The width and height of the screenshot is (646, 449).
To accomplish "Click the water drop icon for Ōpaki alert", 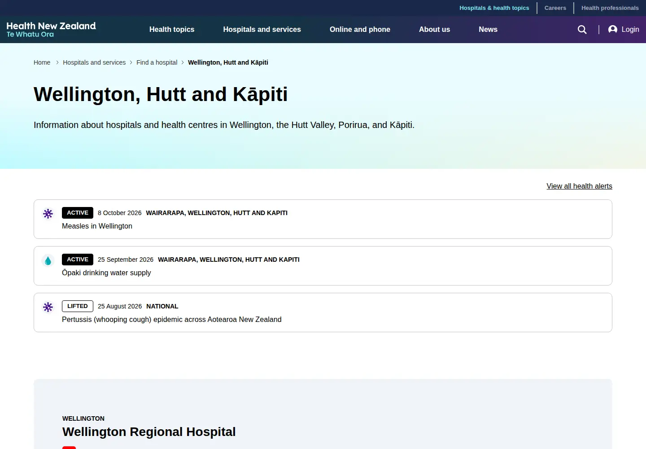I will [x=48, y=260].
